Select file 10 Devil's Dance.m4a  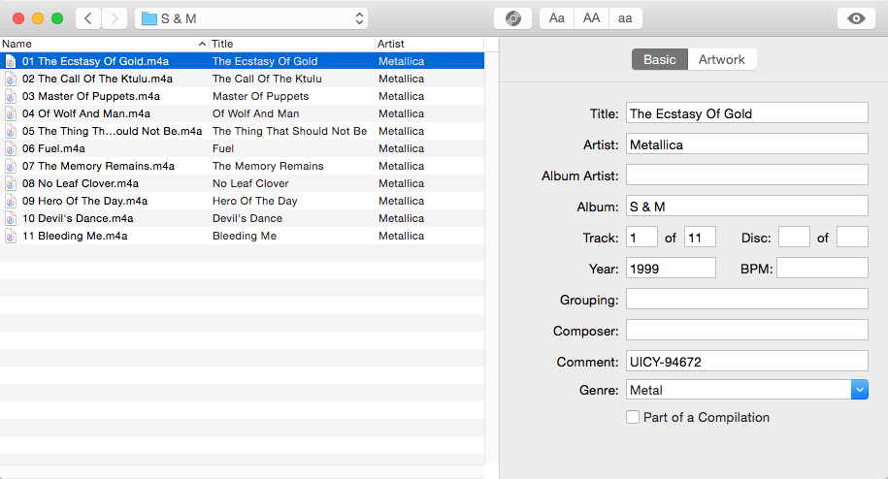pyautogui.click(x=78, y=218)
